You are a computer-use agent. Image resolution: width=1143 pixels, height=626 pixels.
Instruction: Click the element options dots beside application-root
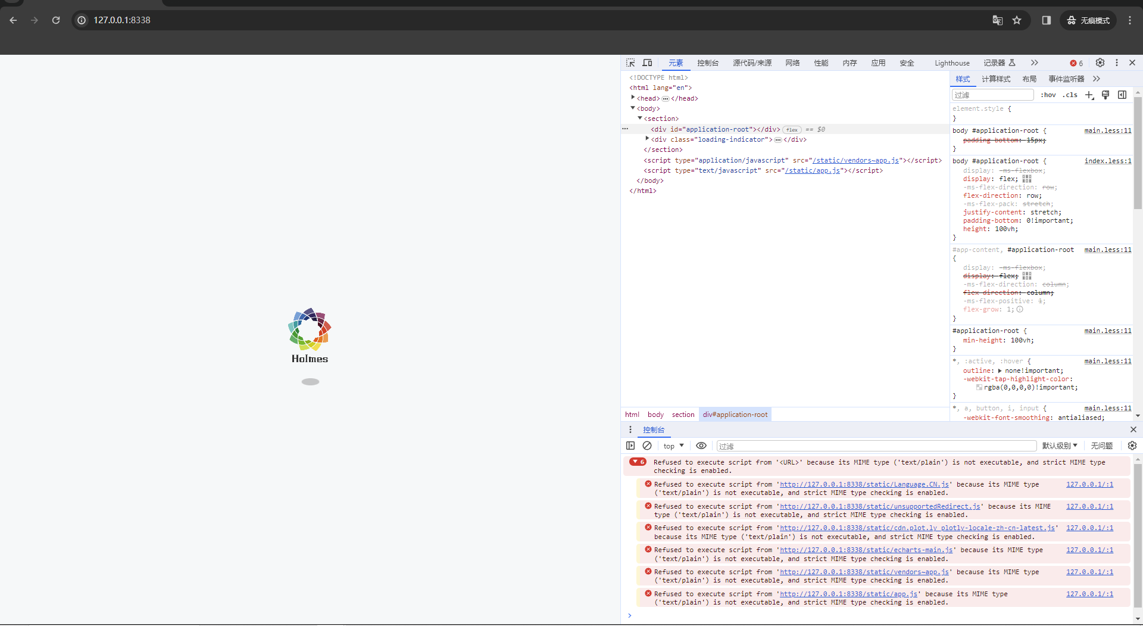click(x=625, y=129)
